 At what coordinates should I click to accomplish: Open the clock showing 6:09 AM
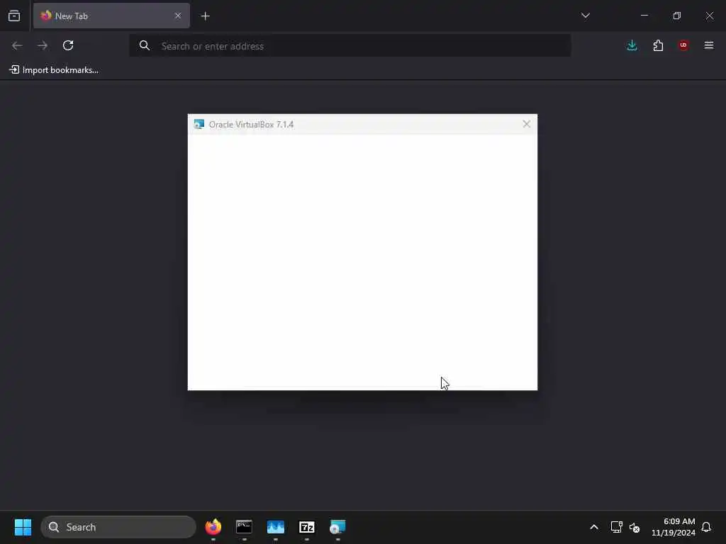point(674,527)
